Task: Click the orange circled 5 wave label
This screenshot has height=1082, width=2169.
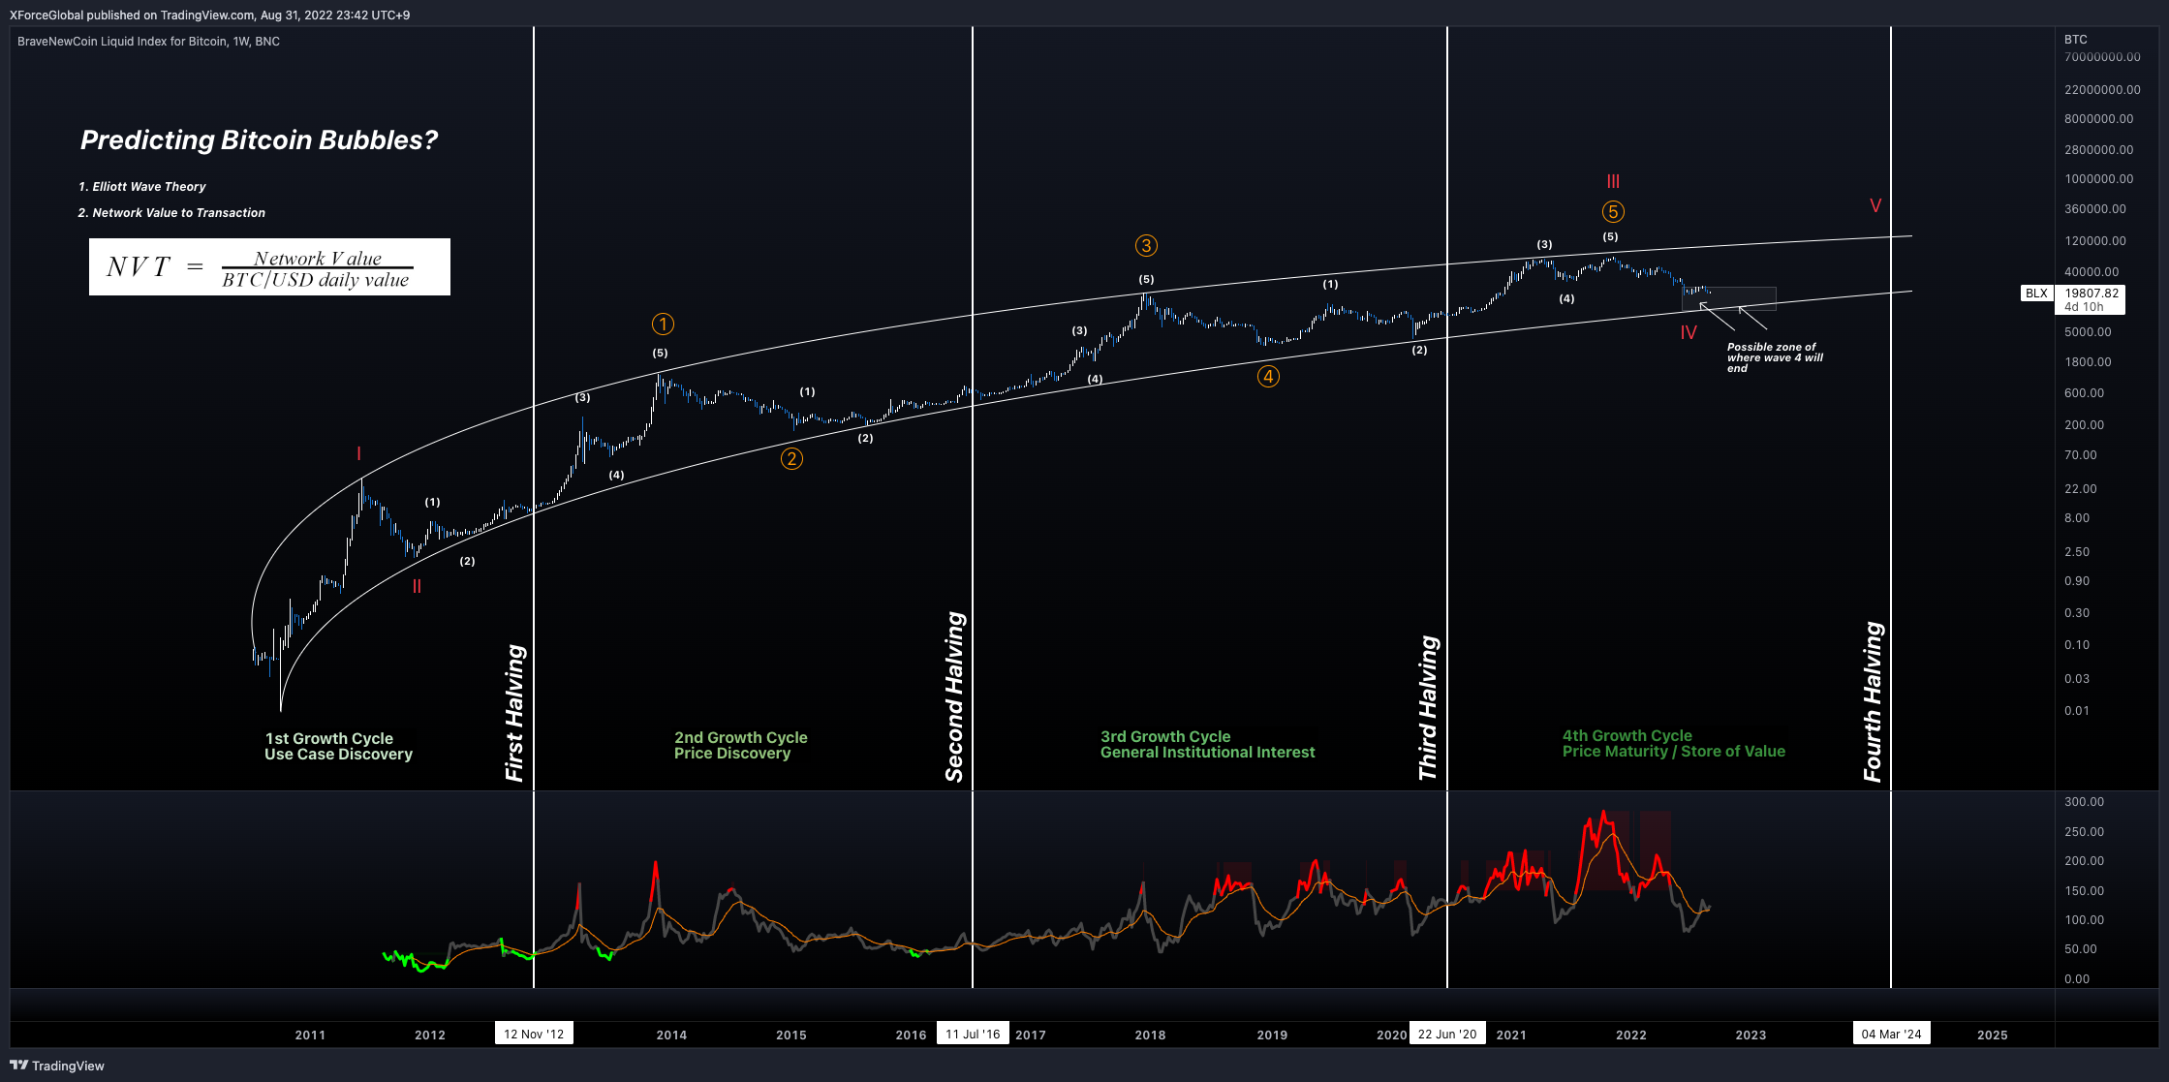Action: point(1613,212)
